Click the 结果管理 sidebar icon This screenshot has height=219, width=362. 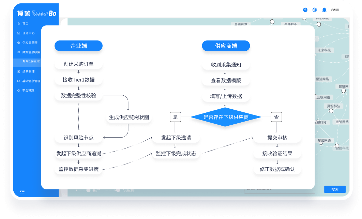pyautogui.click(x=19, y=72)
